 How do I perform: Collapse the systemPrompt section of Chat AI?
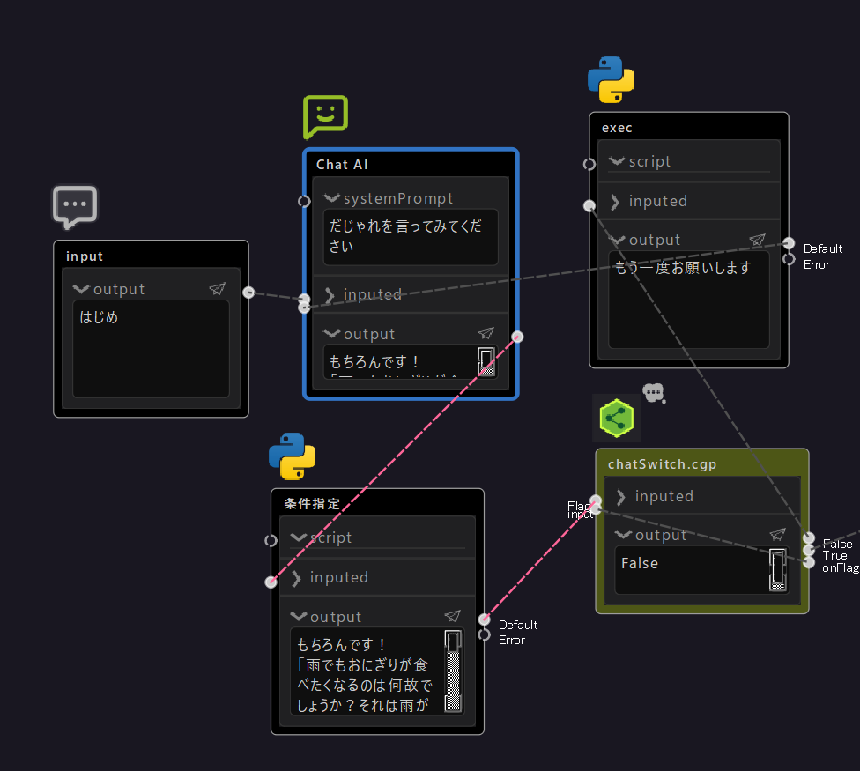pos(331,197)
